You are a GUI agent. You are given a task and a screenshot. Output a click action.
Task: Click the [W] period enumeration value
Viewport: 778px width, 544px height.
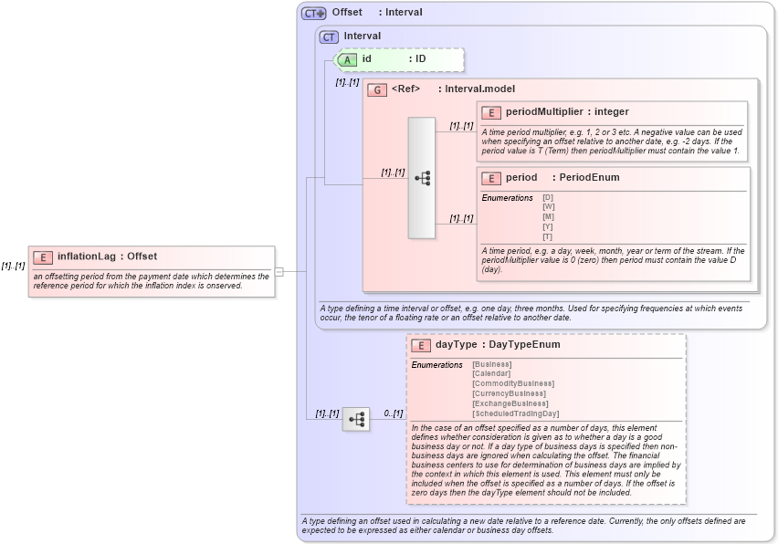[x=548, y=207]
